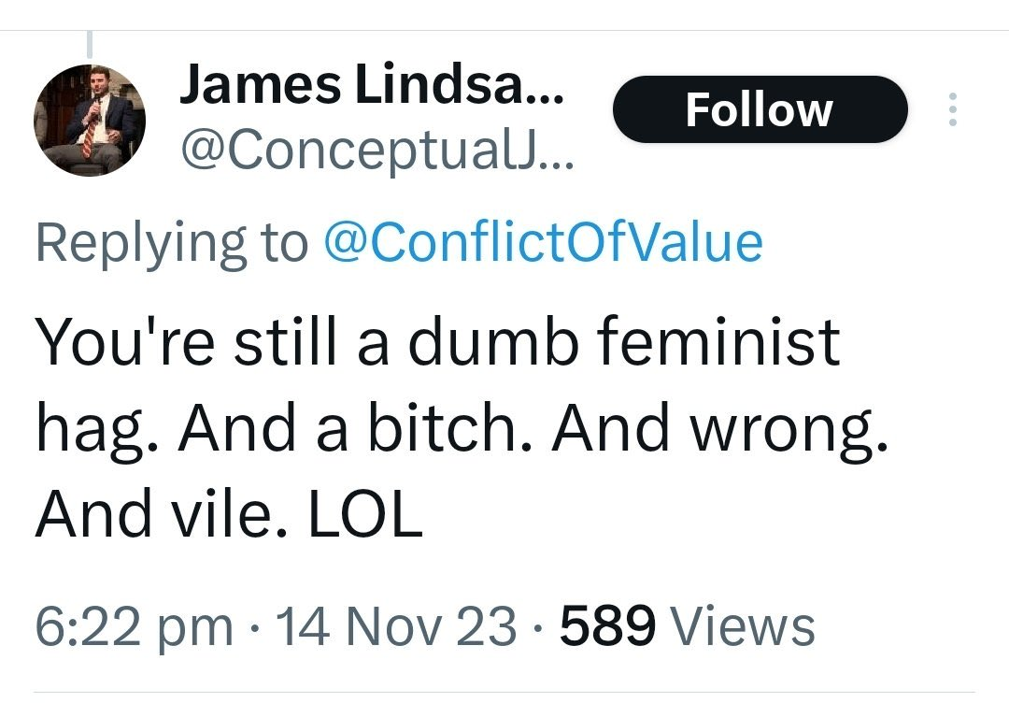Open the tweet author's profile picture
This screenshot has width=1009, height=703.
pos(91,120)
